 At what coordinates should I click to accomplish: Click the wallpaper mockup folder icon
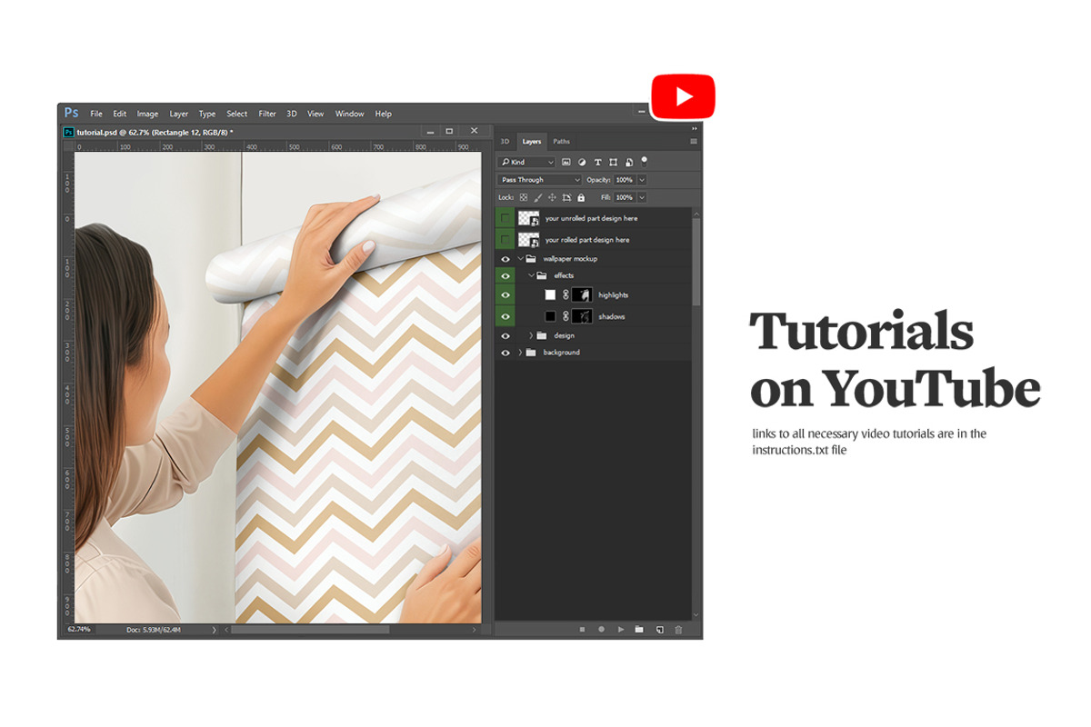coord(532,259)
